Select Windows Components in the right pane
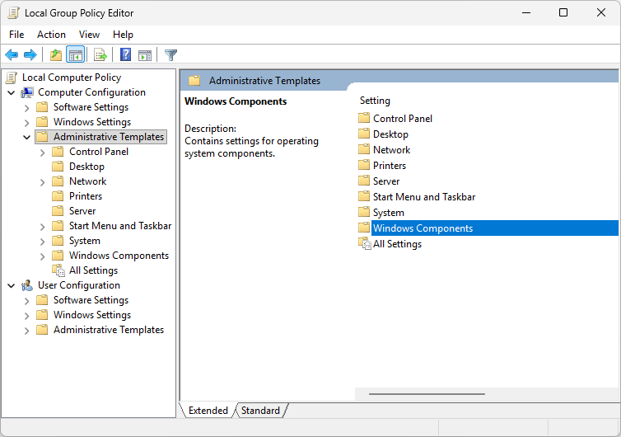Image resolution: width=621 pixels, height=437 pixels. (488, 228)
